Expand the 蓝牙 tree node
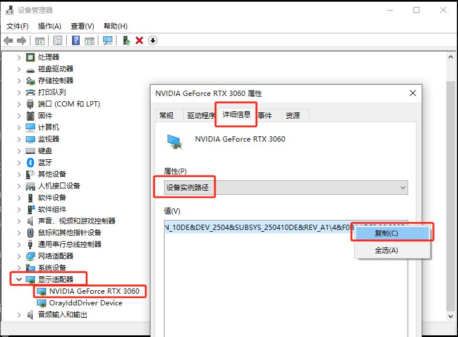 tap(19, 163)
